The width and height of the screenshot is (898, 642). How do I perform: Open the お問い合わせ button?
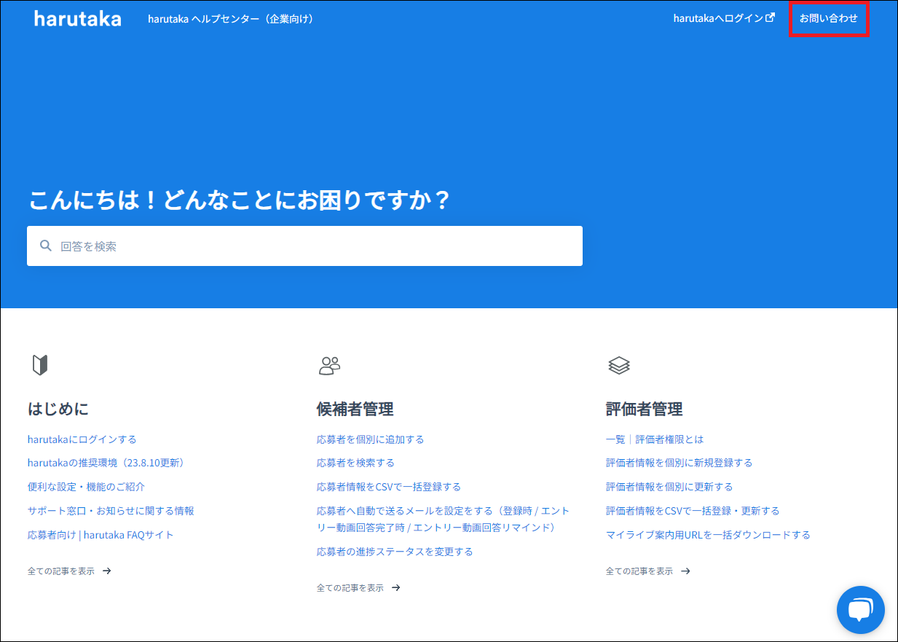[829, 19]
